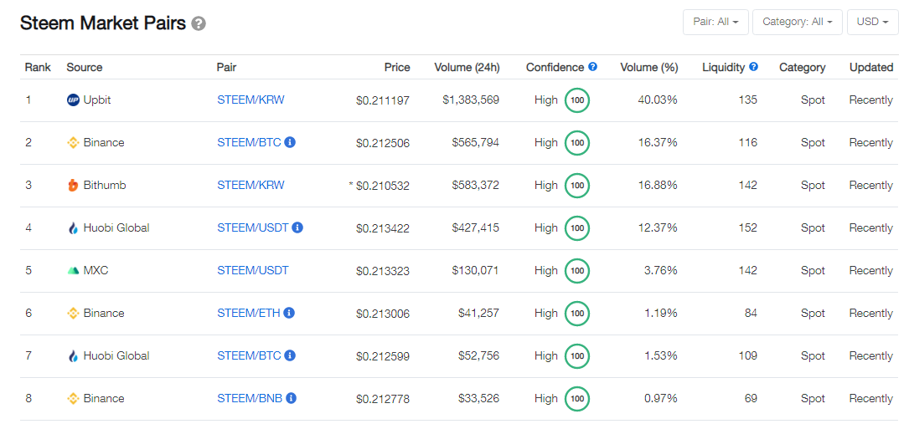Click the Binance logo in rank 2 row
The height and width of the screenshot is (424, 909).
point(72,143)
